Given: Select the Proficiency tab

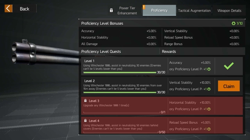Looking at the screenshot, I should tap(159, 10).
